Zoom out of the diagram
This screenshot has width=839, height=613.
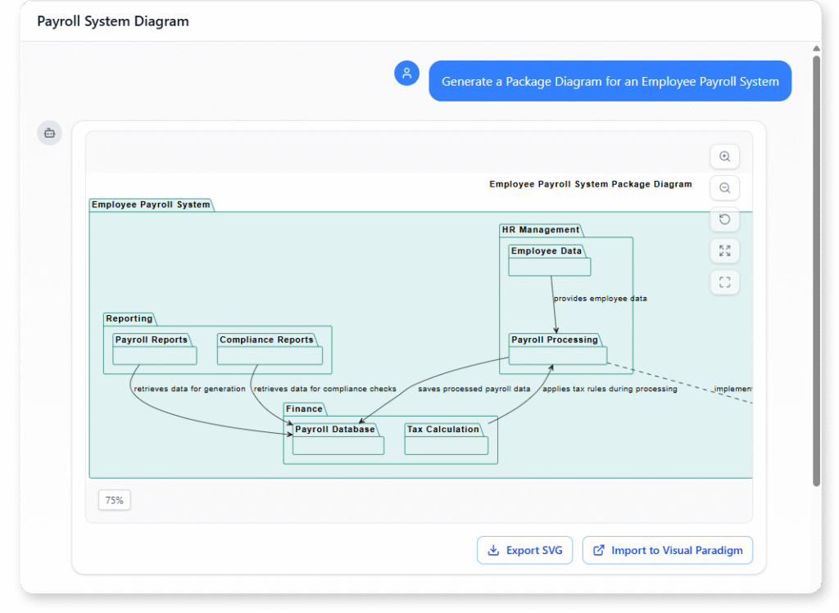coord(724,187)
